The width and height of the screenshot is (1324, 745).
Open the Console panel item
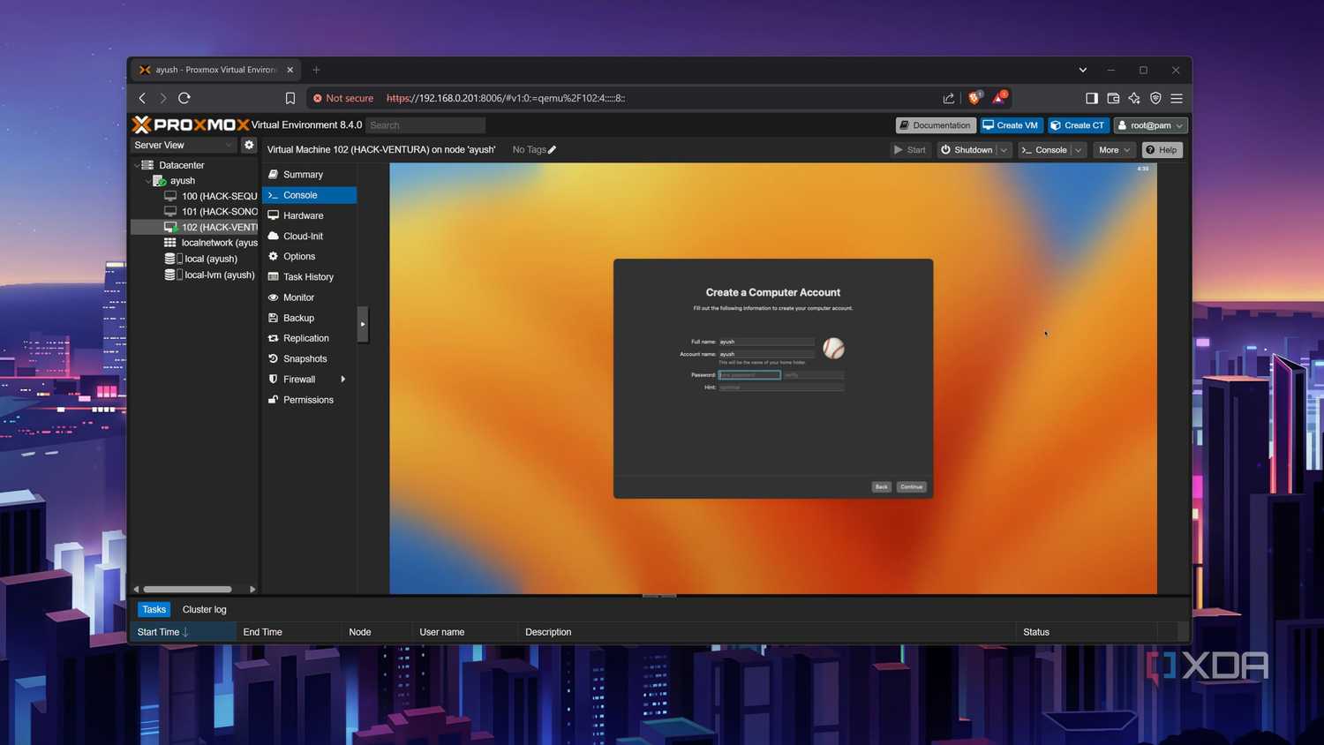[310, 195]
